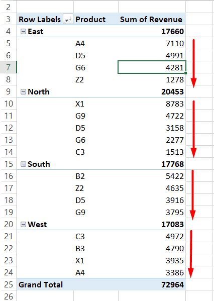Viewport: 214px width, 301px height.
Task: Select entire row 4 via row header
Action: point(8,31)
